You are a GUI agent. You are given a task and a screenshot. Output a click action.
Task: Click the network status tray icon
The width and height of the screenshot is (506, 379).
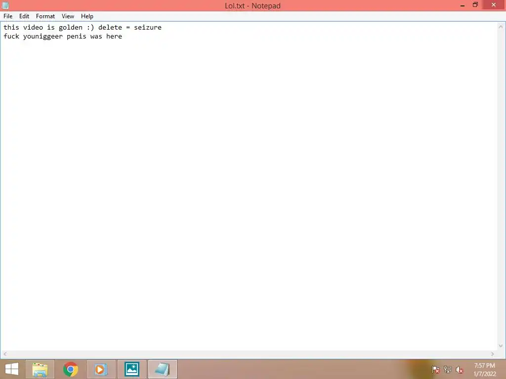click(x=448, y=370)
